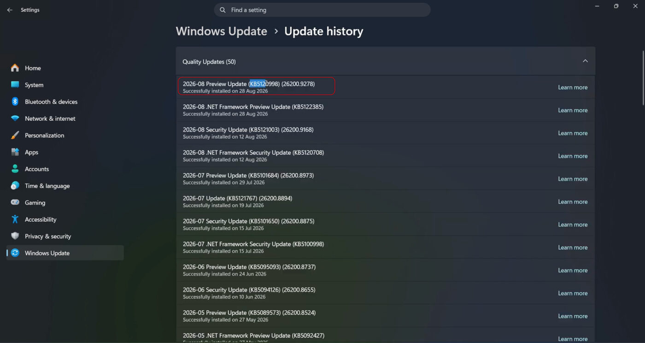
Task: Learn more about KB5100998 .NET Security Update
Action: [x=573, y=247]
